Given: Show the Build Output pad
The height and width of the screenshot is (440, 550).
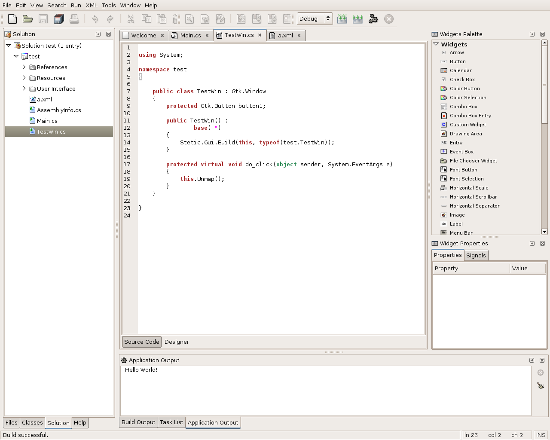Looking at the screenshot, I should [138, 422].
